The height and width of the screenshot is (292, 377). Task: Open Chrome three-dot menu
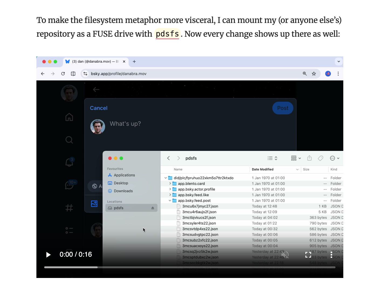tap(338, 74)
